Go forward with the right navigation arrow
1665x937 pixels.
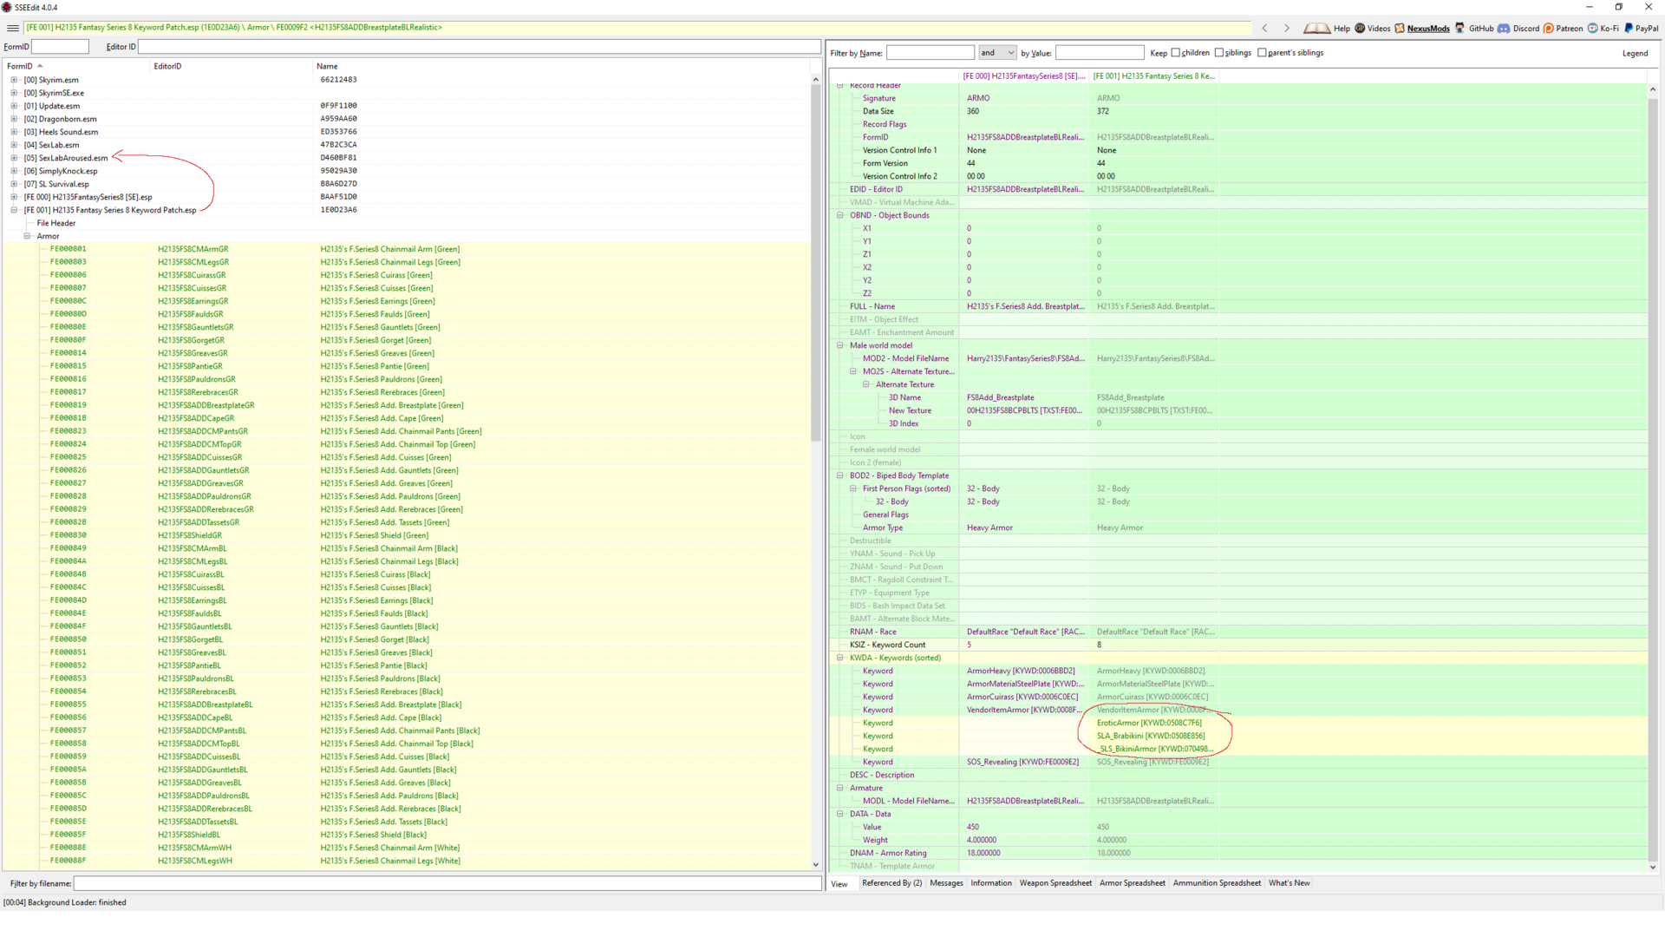(x=1286, y=28)
